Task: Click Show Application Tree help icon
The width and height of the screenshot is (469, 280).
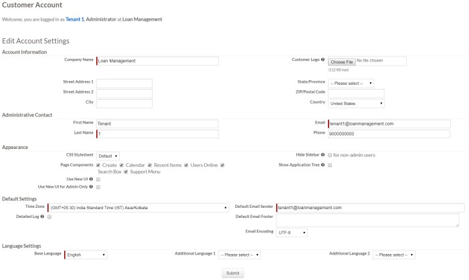Action: pyautogui.click(x=323, y=164)
